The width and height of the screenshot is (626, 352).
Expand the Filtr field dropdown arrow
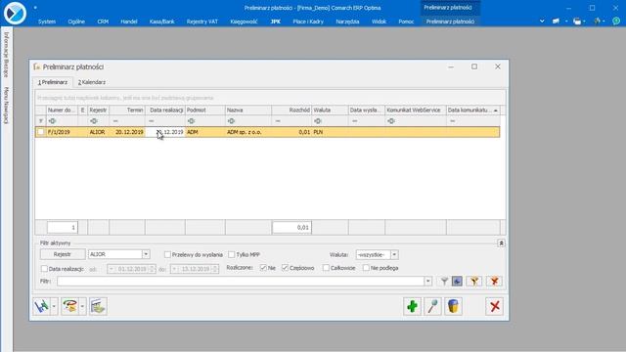click(427, 282)
